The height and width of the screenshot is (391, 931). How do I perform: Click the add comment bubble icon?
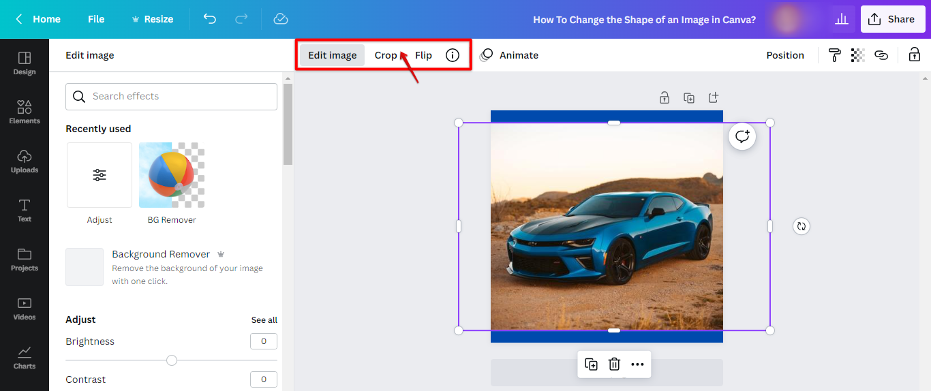(742, 136)
